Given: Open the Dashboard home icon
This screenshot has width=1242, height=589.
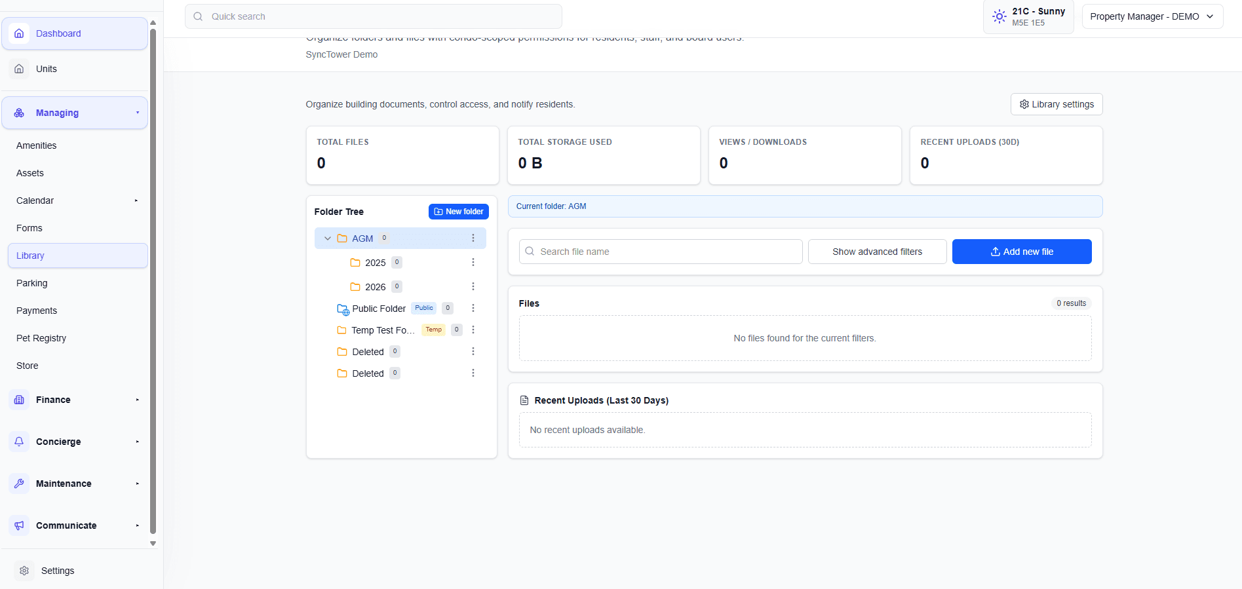Looking at the screenshot, I should [19, 33].
